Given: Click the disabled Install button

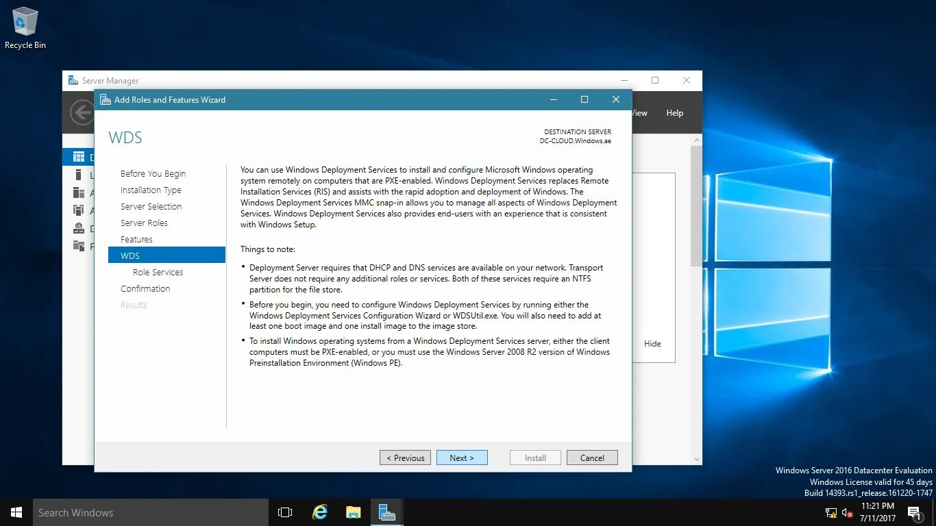Looking at the screenshot, I should click(536, 458).
